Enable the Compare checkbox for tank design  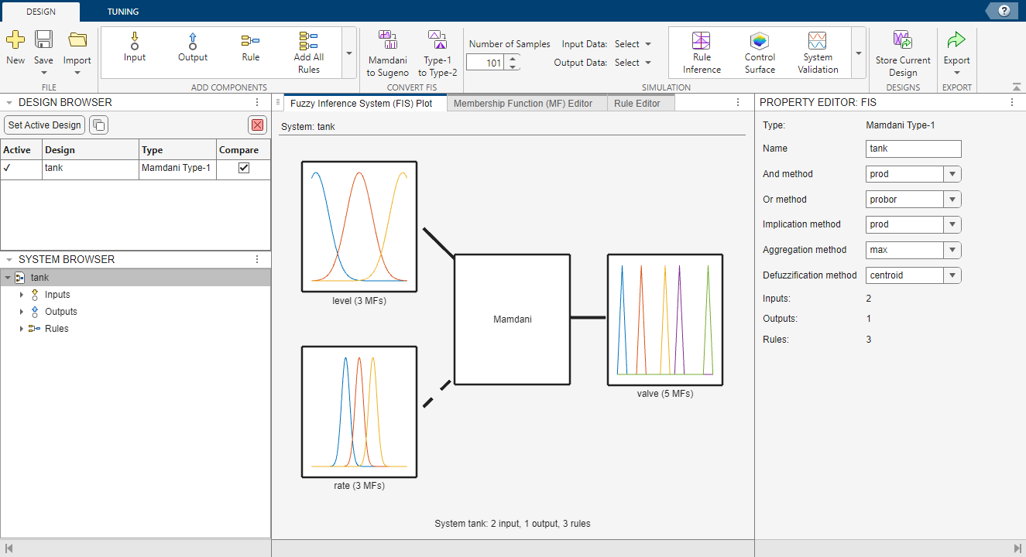pos(245,169)
